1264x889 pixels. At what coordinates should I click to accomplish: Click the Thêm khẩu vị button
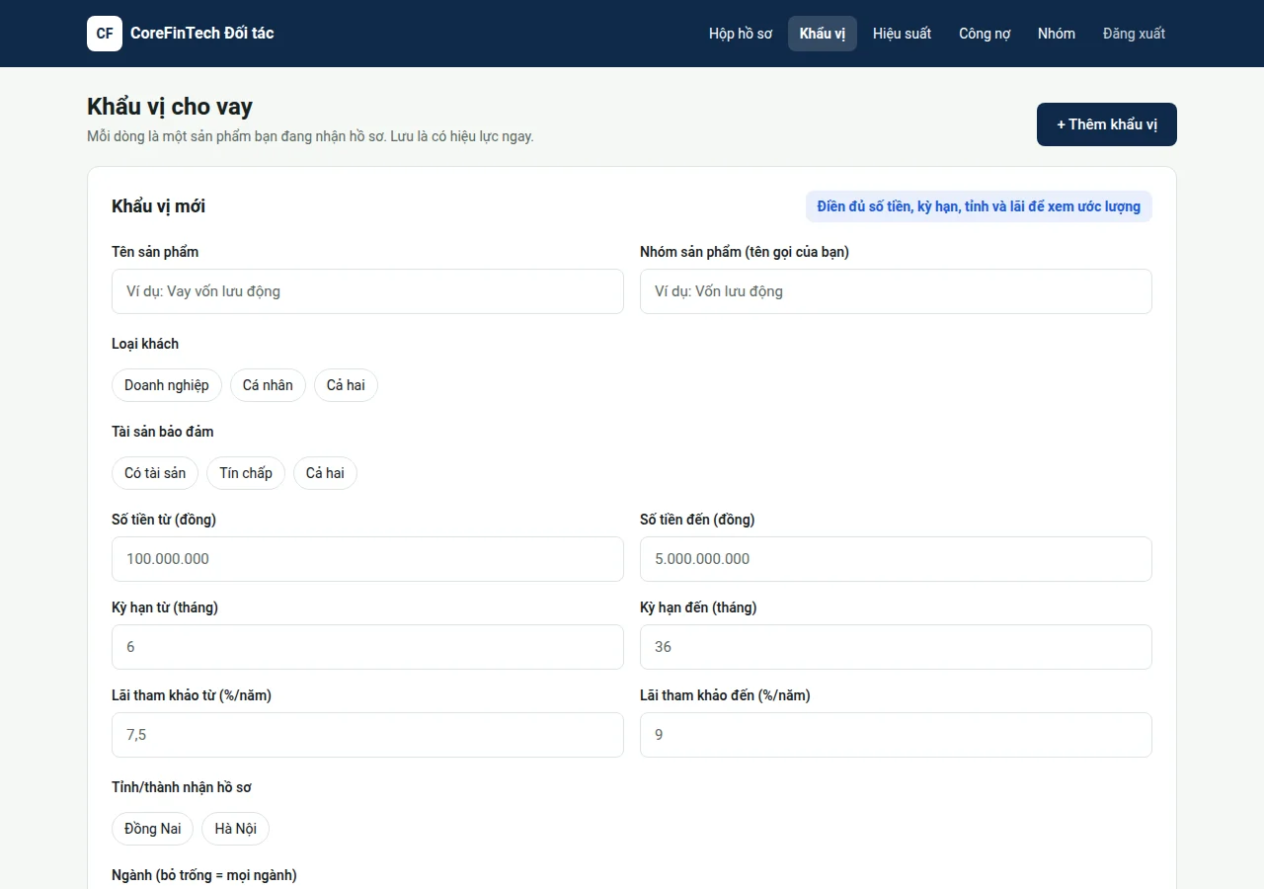coord(1107,124)
